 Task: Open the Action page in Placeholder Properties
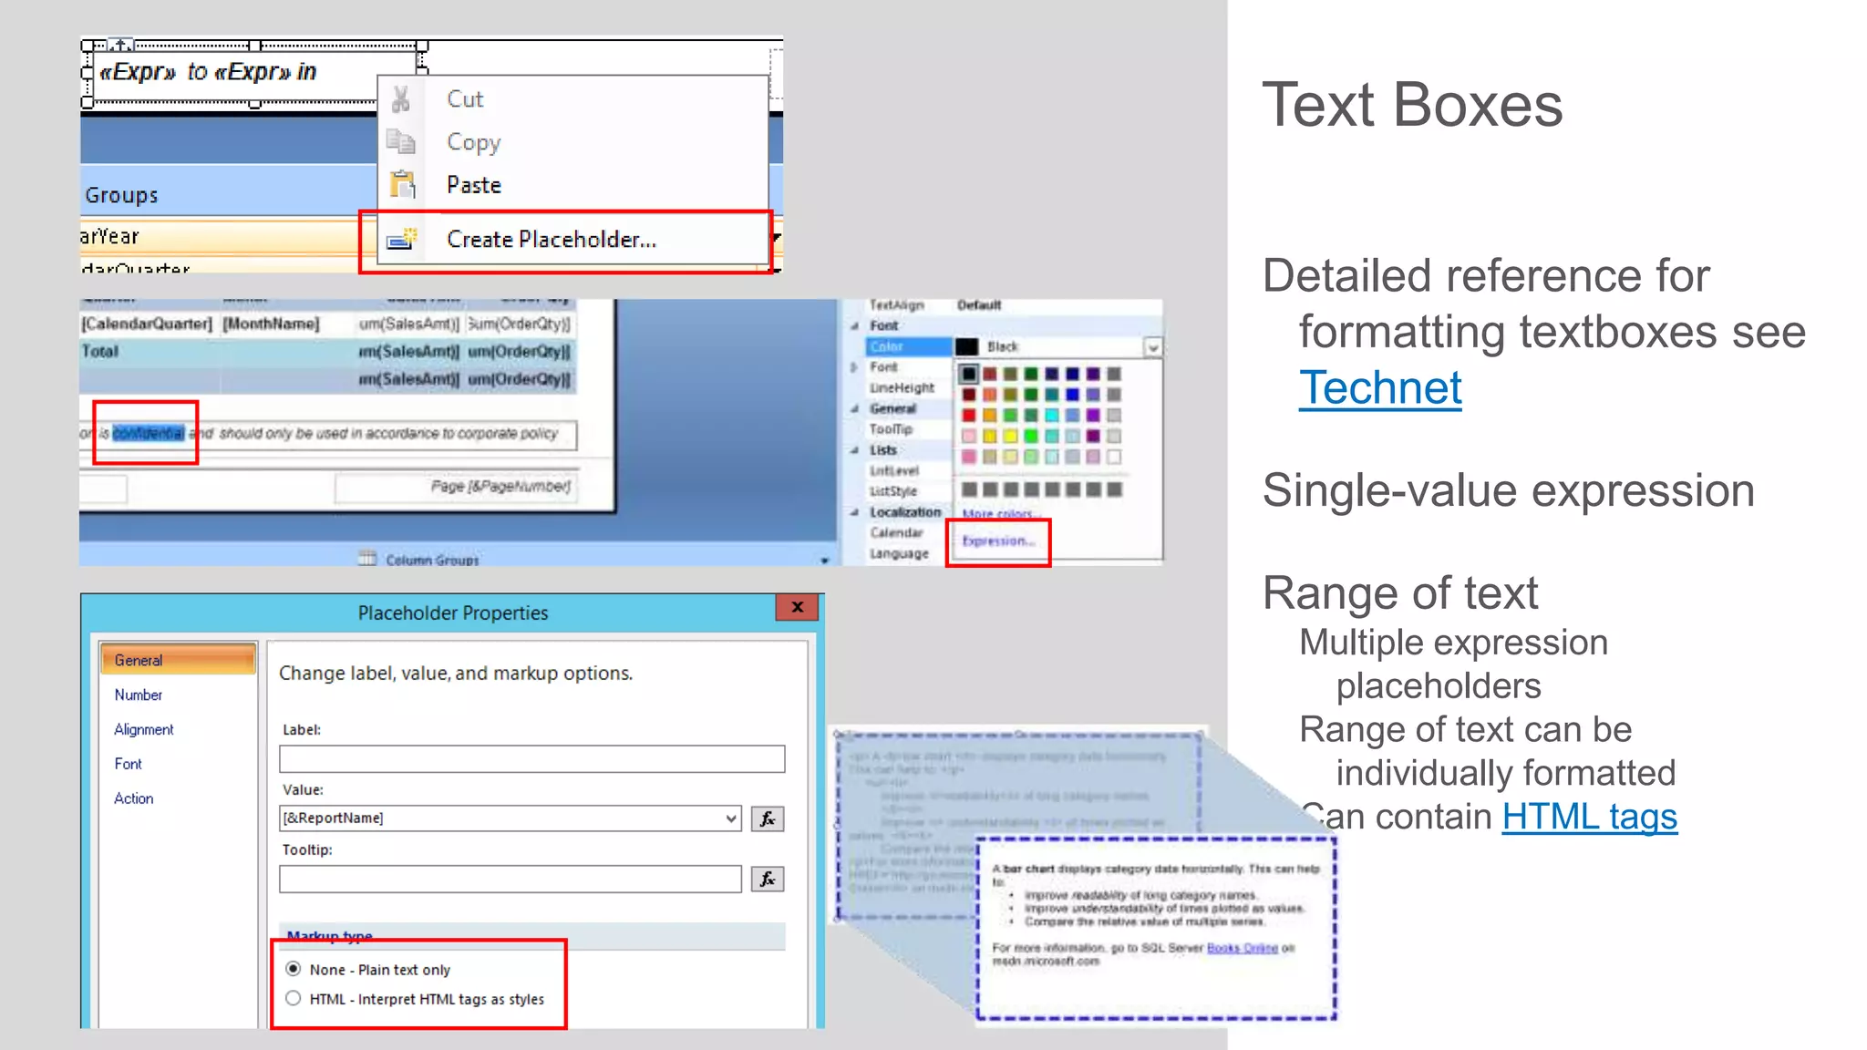[x=134, y=798]
